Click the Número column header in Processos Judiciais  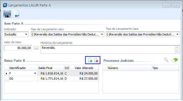129,68
